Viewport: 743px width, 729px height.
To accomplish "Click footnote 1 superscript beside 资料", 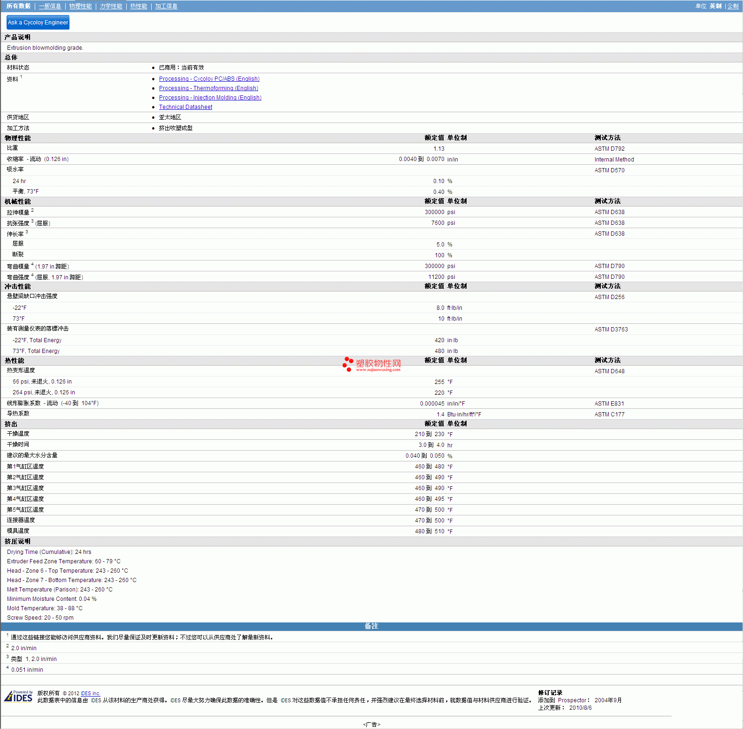I will coord(21,77).
